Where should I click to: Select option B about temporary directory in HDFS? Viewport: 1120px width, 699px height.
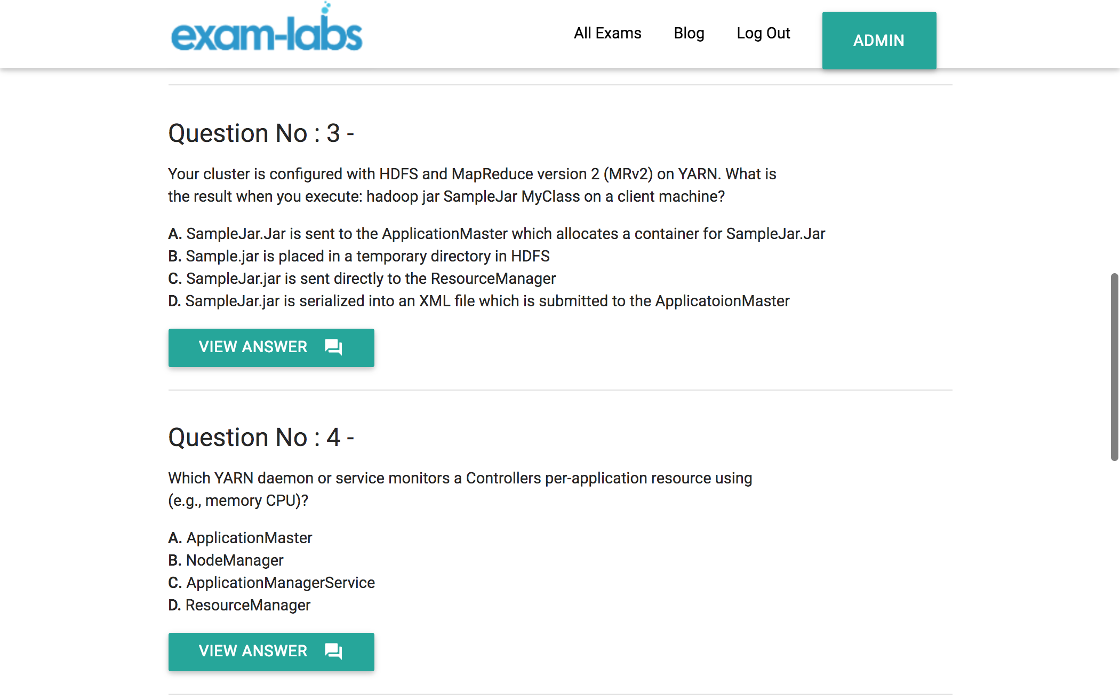pos(358,256)
